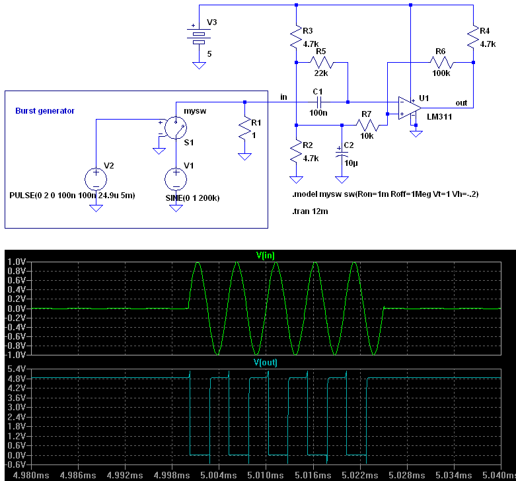Click the V3 voltage value 5
This screenshot has height=481, width=516.
(x=209, y=54)
